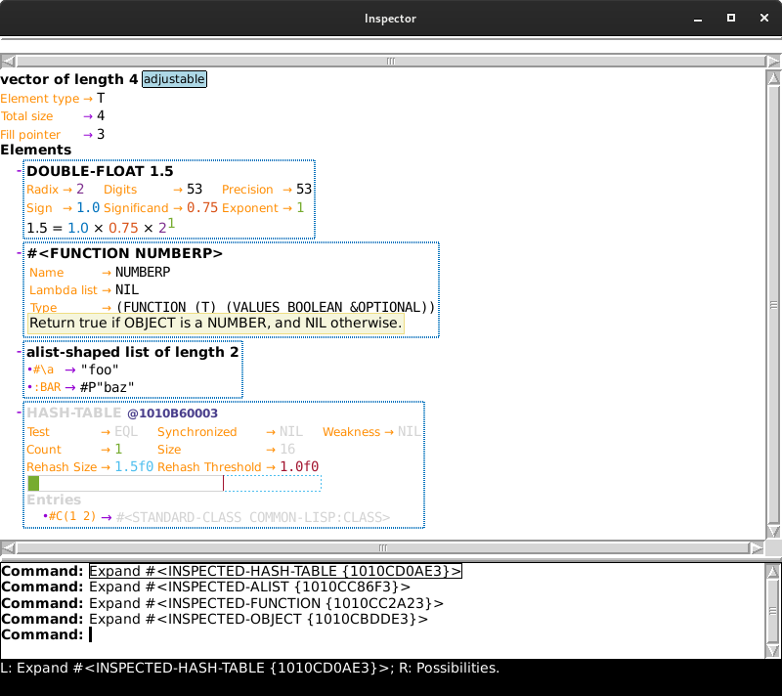This screenshot has height=696, width=782.
Task: Collapse the HASH-TABLE element
Action: tap(20, 413)
